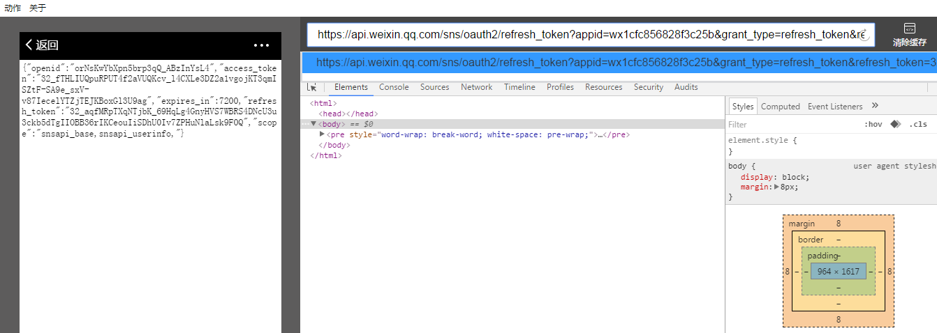Switch to the Console tab

click(394, 87)
